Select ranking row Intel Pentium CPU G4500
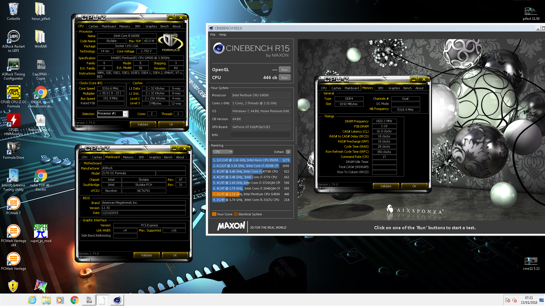This screenshot has height=306, width=545. (251, 194)
